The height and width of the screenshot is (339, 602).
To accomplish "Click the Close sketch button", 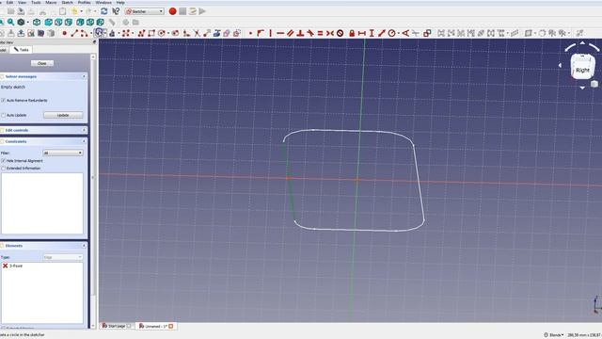I will coord(42,63).
